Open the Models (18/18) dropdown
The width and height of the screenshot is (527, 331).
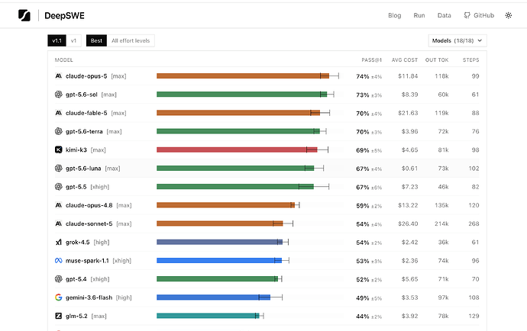457,40
